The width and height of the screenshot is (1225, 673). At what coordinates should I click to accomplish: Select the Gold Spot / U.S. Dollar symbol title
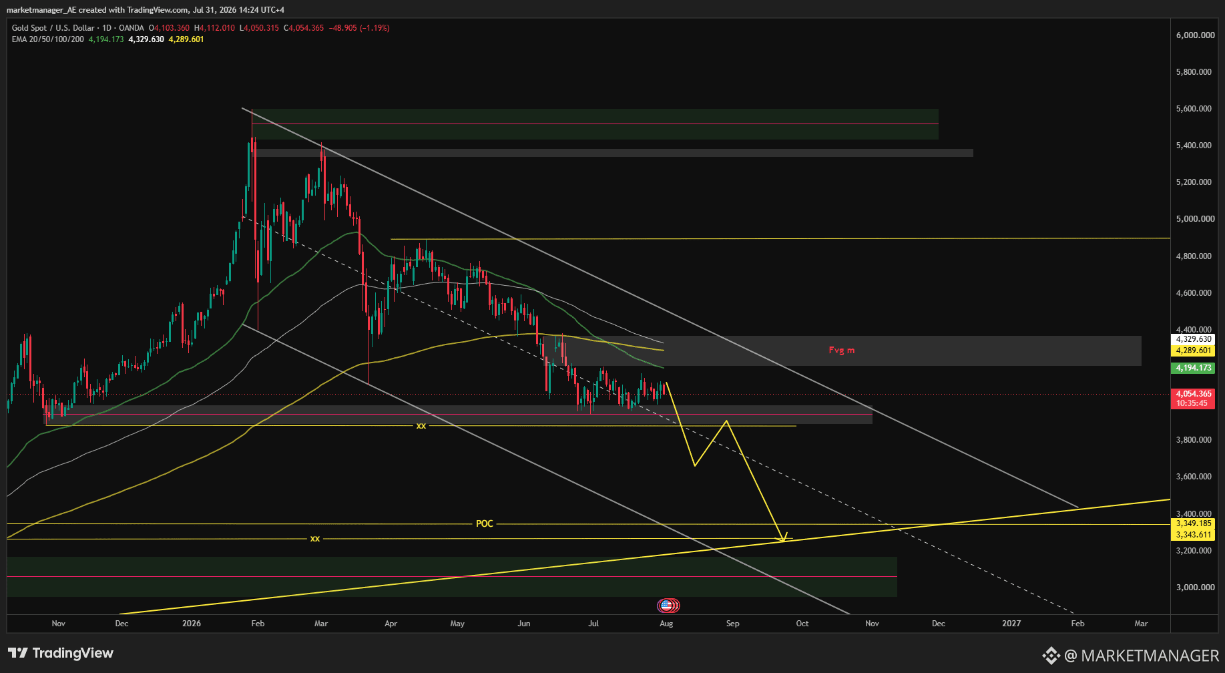point(53,28)
